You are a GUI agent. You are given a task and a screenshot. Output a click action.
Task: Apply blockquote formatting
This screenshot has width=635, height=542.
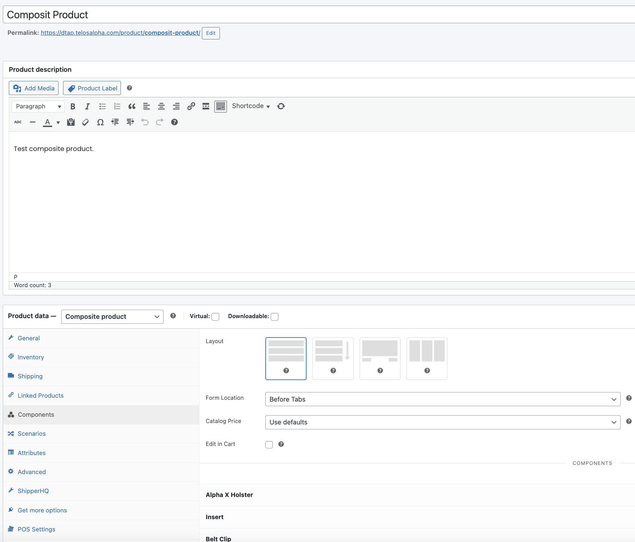[132, 106]
